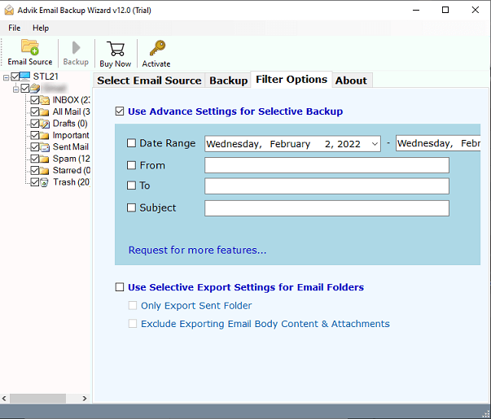The height and width of the screenshot is (419, 491).
Task: Uncheck the Starred folder checkbox
Action: 35,171
